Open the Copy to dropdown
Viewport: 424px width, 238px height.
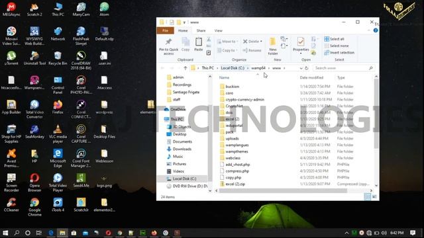(x=227, y=50)
